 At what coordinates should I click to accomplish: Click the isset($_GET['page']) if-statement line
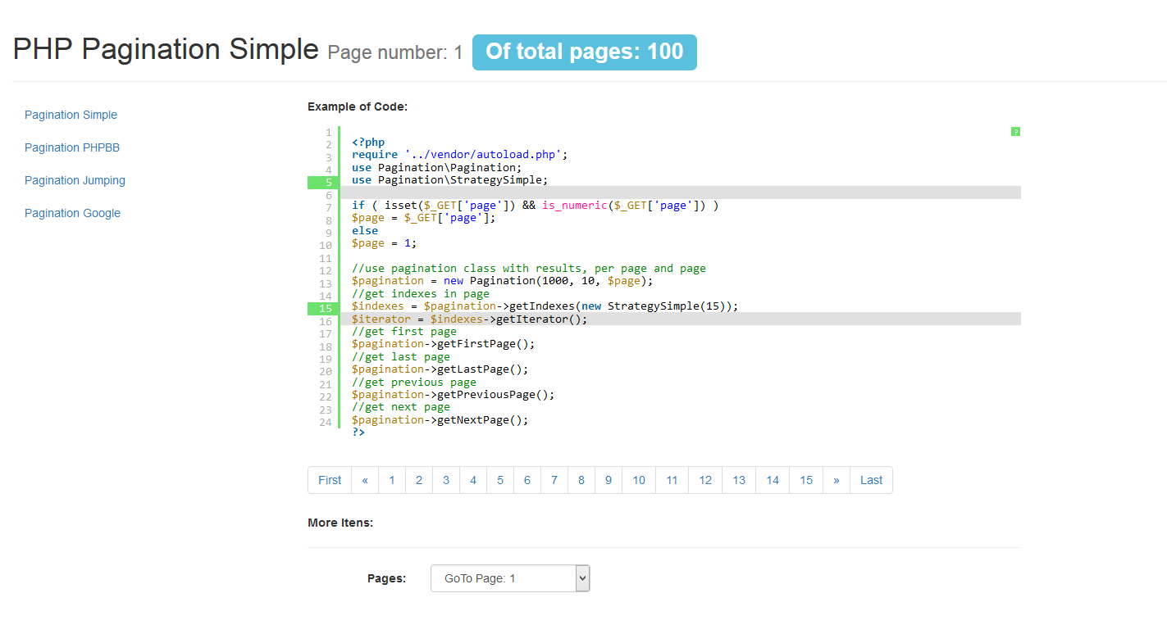point(536,205)
